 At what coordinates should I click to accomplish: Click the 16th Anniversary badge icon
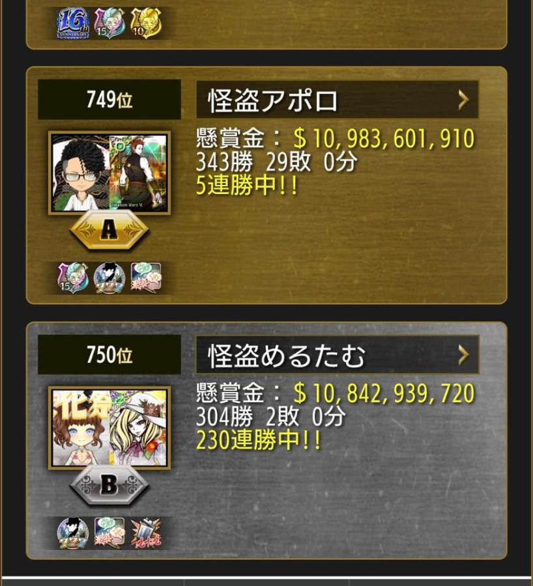pyautogui.click(x=73, y=23)
